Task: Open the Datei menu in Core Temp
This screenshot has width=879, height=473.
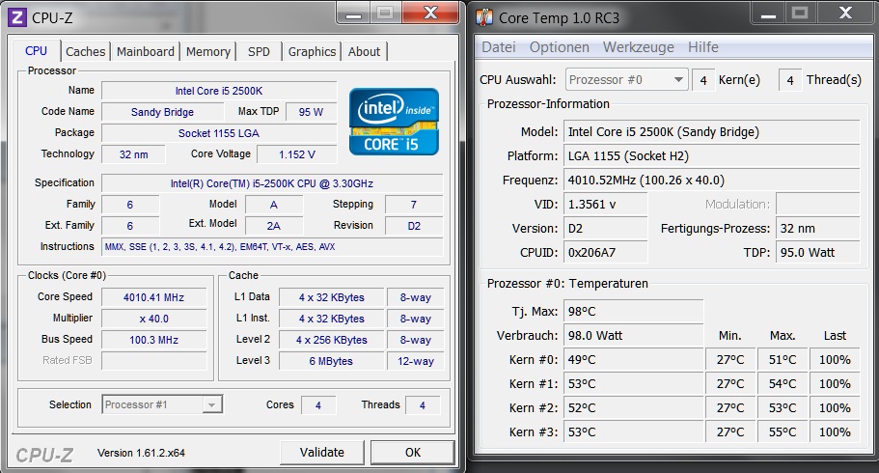Action: click(x=499, y=47)
